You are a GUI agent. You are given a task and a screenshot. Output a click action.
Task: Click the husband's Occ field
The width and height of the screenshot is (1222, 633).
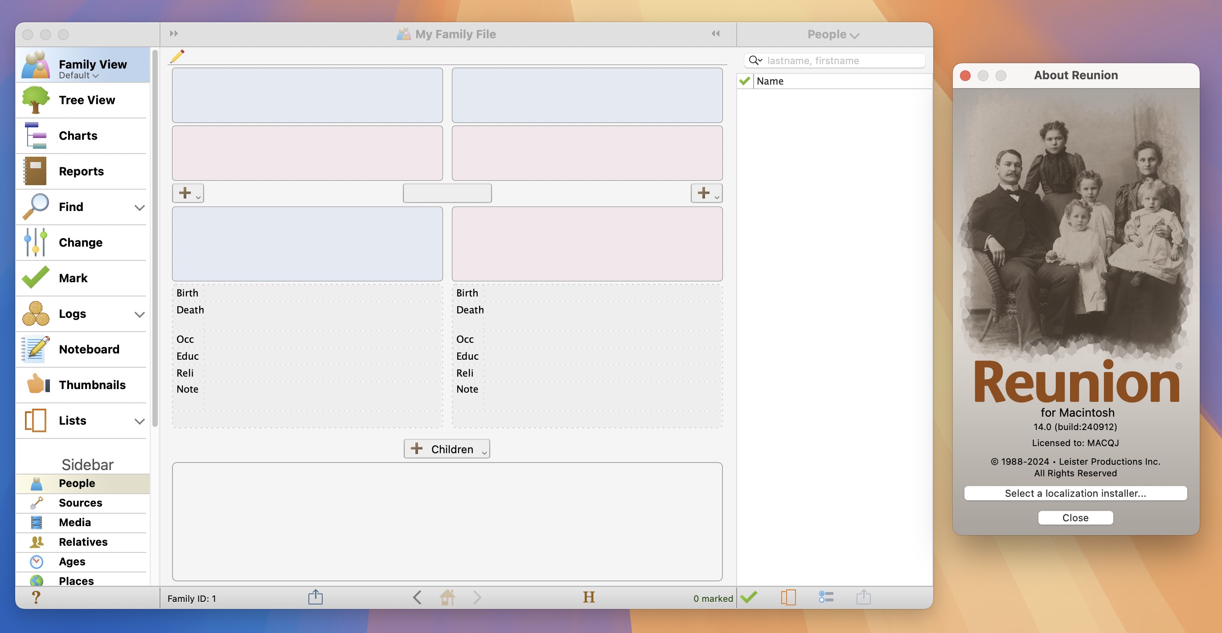[x=308, y=339]
